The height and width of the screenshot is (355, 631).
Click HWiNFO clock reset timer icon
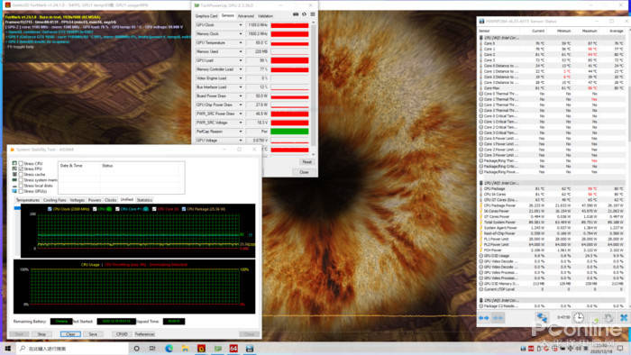(x=579, y=318)
